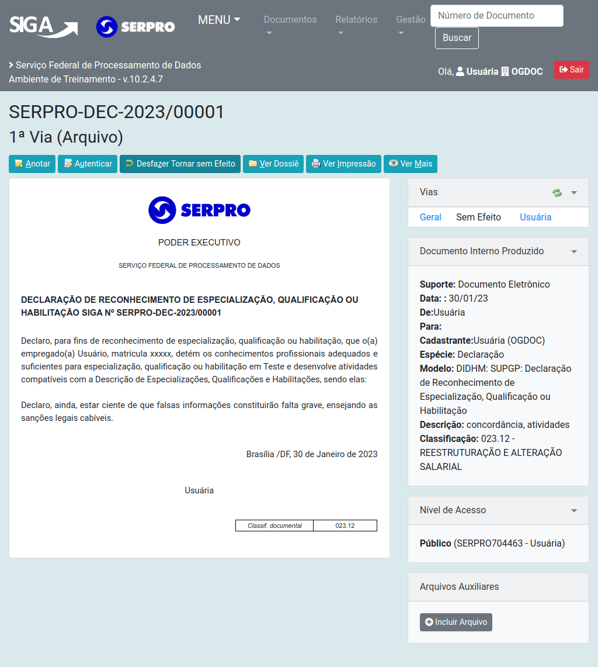Image resolution: width=598 pixels, height=667 pixels.
Task: Open the Relatórios menu
Action: point(356,24)
